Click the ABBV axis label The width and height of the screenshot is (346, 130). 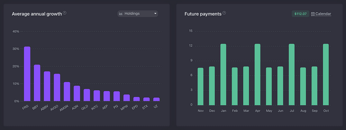coord(45,108)
